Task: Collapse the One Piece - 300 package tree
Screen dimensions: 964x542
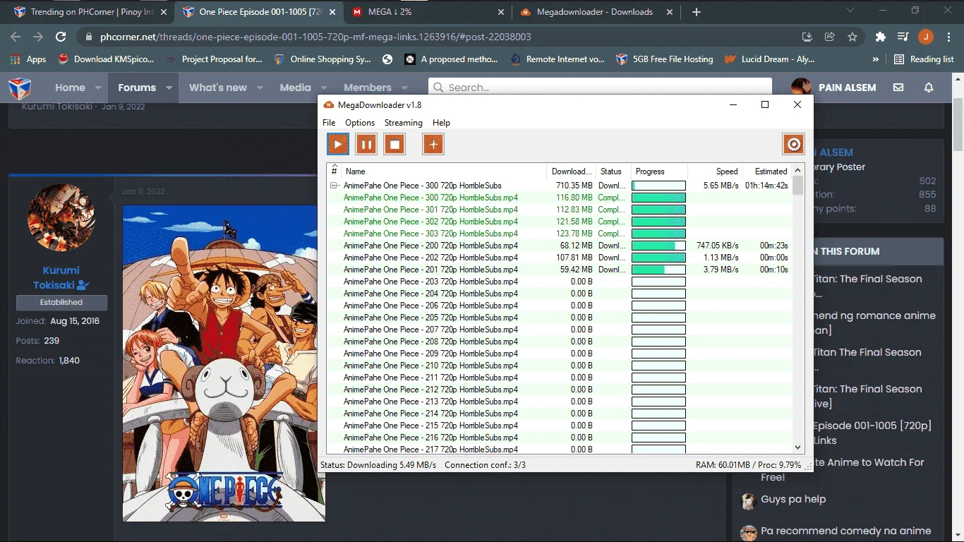Action: click(334, 186)
